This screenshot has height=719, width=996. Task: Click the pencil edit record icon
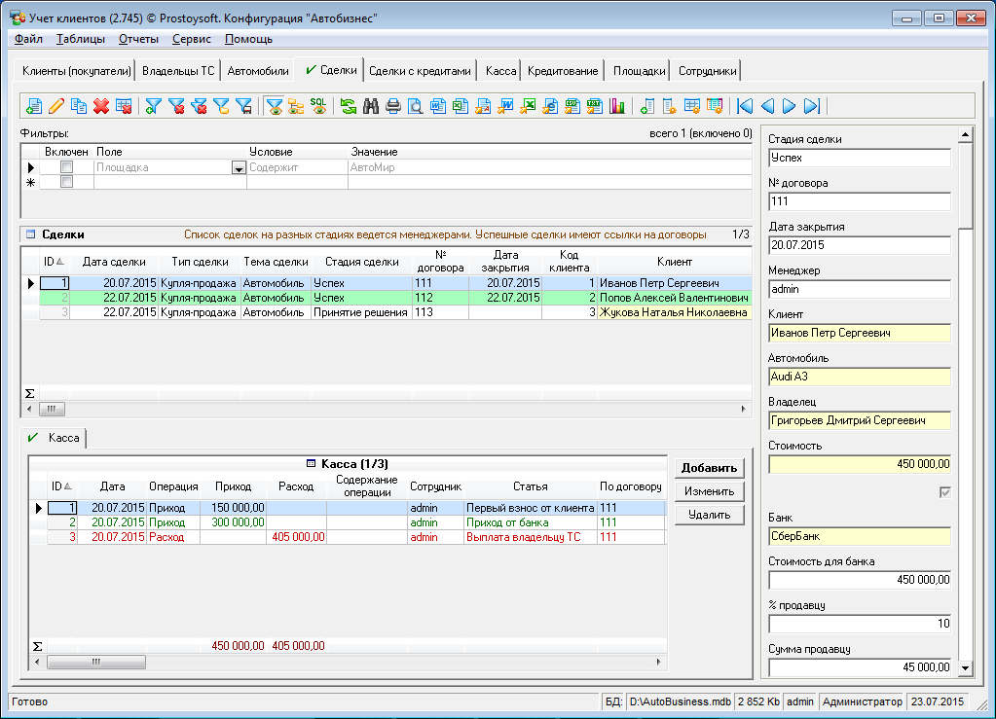[55, 106]
